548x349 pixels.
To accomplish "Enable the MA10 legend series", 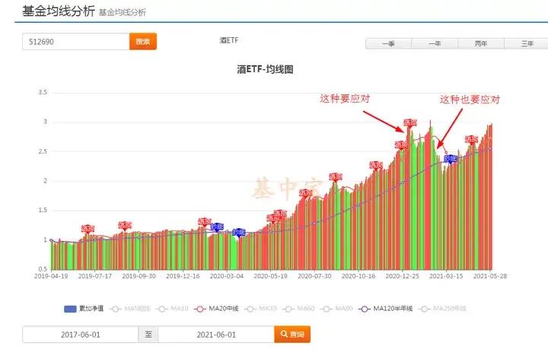I will coord(173,309).
